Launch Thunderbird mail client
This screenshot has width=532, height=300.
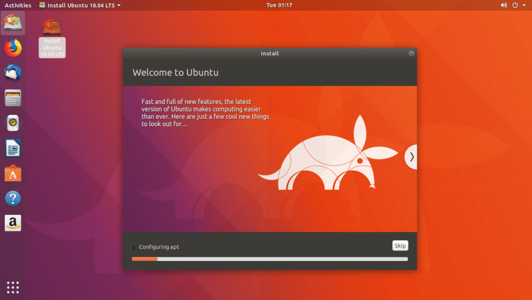tap(12, 73)
